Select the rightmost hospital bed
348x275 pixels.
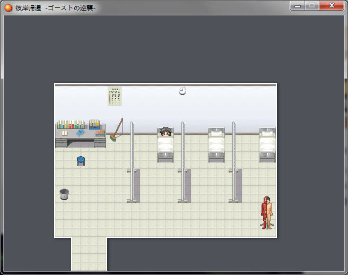(x=267, y=145)
